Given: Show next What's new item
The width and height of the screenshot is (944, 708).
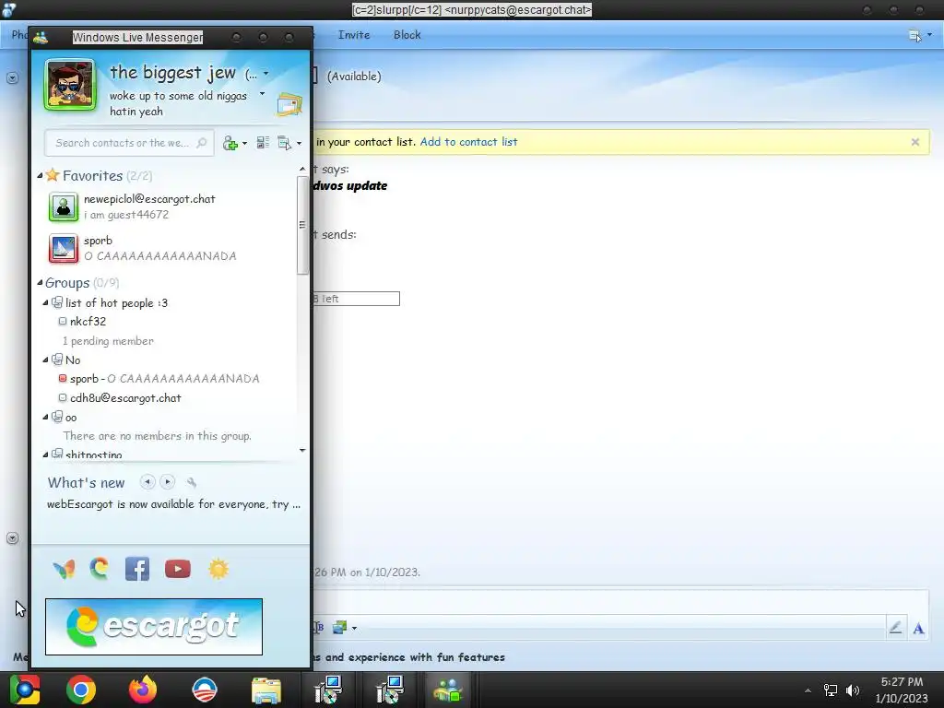Looking at the screenshot, I should [x=168, y=481].
